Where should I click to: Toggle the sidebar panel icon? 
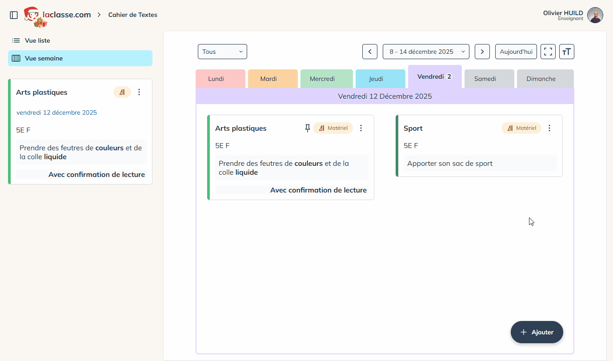pyautogui.click(x=14, y=15)
